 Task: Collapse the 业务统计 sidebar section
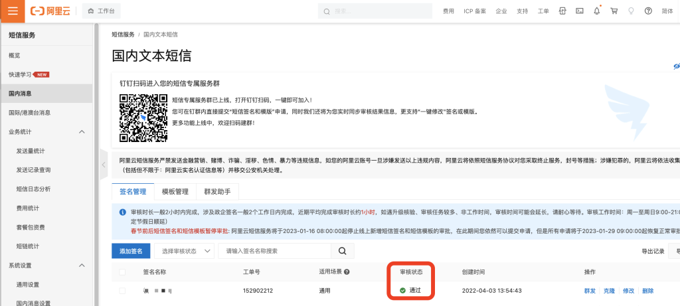82,132
